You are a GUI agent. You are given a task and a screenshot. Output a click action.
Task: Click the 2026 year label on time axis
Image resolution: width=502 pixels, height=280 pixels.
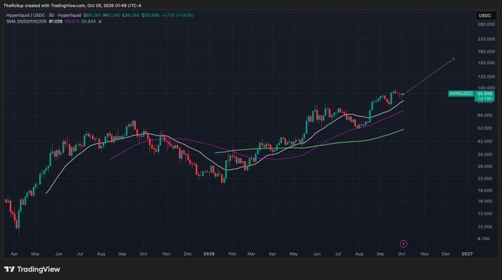209,253
